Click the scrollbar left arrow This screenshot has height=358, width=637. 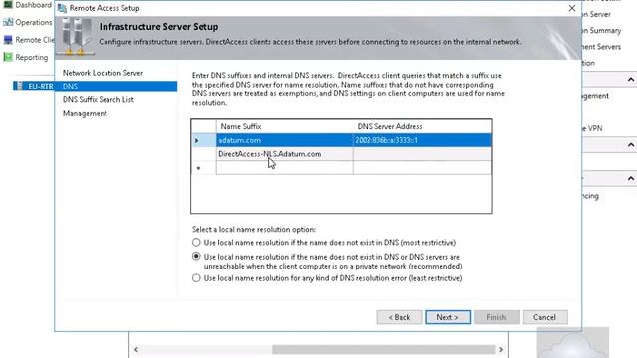136,349
